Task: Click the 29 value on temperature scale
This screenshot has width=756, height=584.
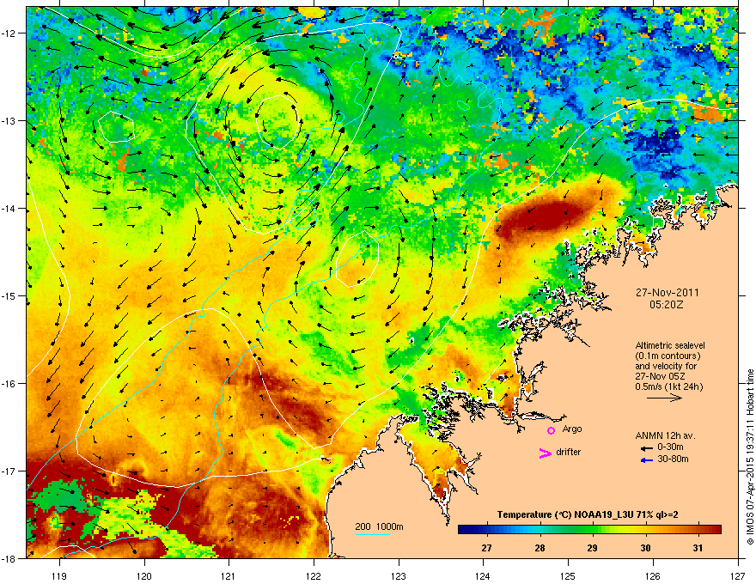Action: click(592, 548)
